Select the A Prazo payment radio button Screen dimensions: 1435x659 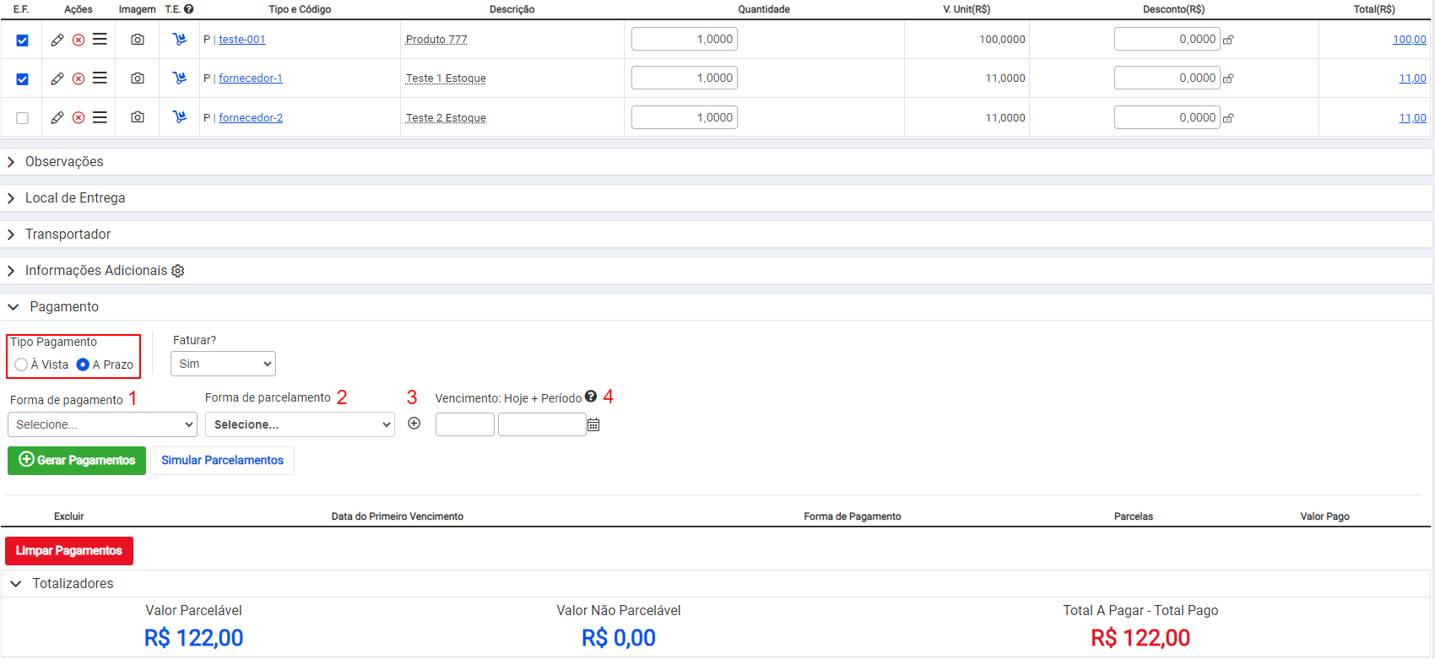(x=83, y=365)
